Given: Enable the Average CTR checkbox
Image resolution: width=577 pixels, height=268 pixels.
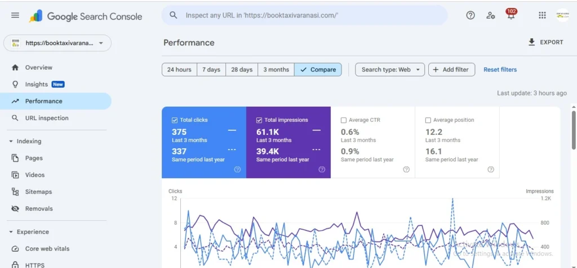Looking at the screenshot, I should pos(344,120).
